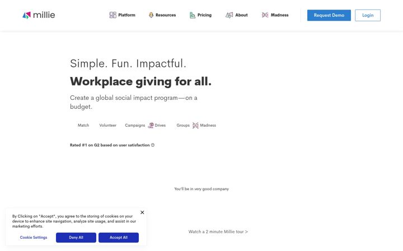The image size is (403, 251).
Task: Click the Campaigns feature link
Action: point(135,126)
